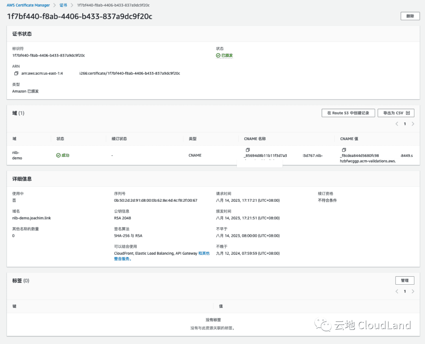
Task: Go to next page in tags section
Action: point(413,291)
